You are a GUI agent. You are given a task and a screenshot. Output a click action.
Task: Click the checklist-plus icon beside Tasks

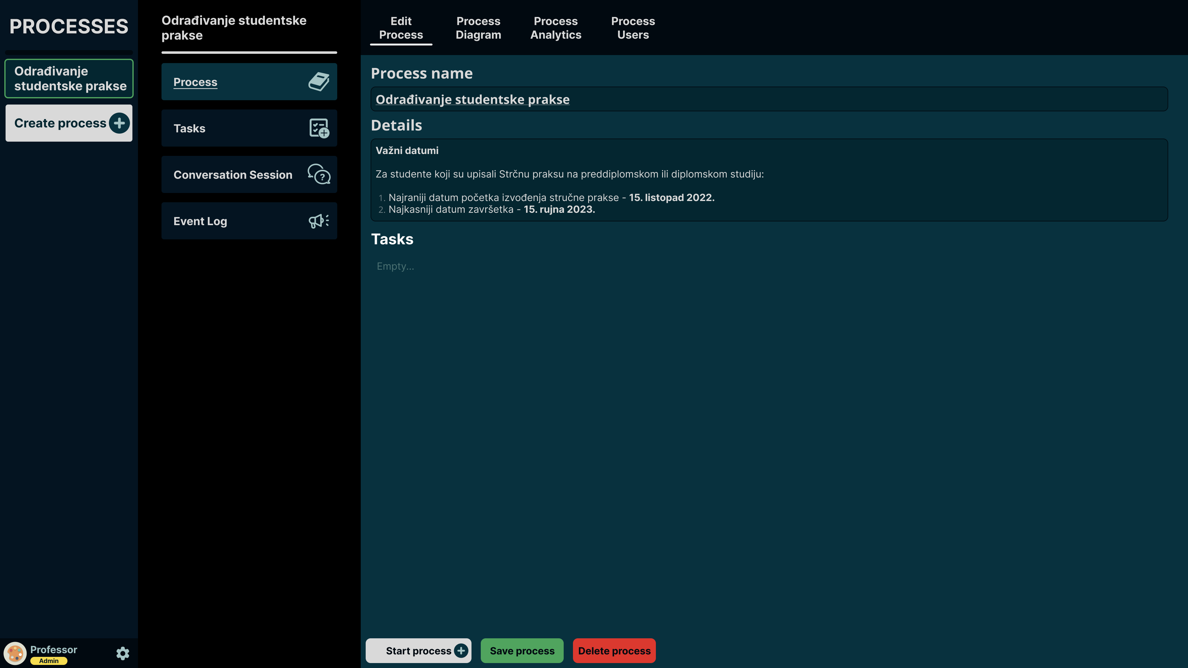click(319, 128)
